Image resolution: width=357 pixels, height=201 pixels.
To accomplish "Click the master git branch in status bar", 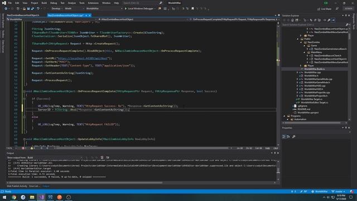I will pos(339,192).
